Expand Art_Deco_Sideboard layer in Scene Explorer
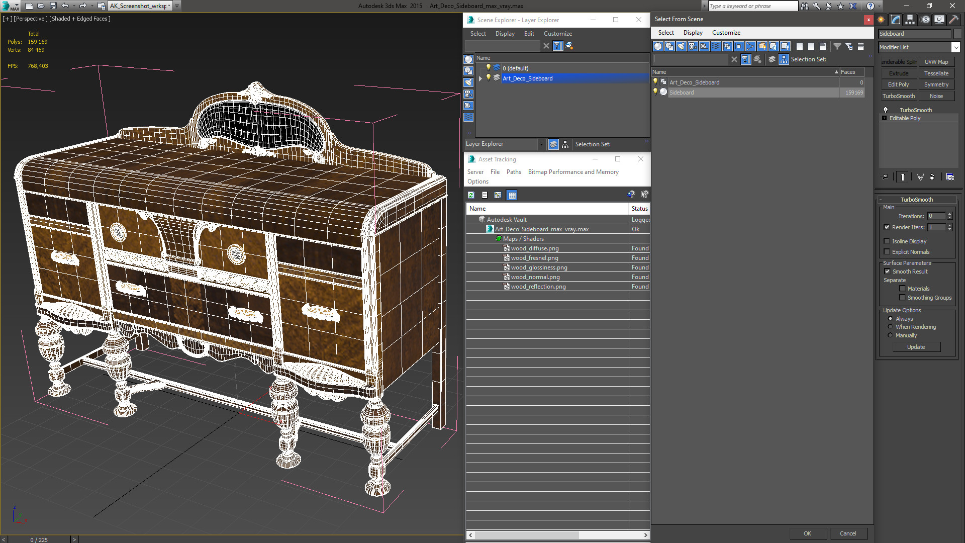 pos(480,78)
